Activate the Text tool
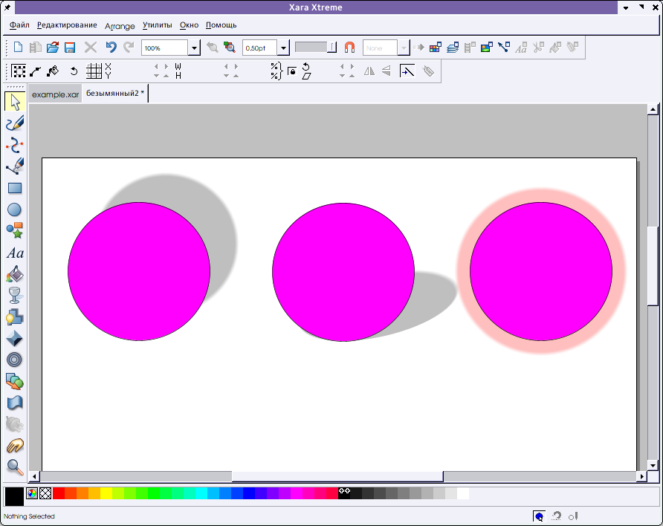Image resolution: width=663 pixels, height=526 pixels. tap(14, 253)
